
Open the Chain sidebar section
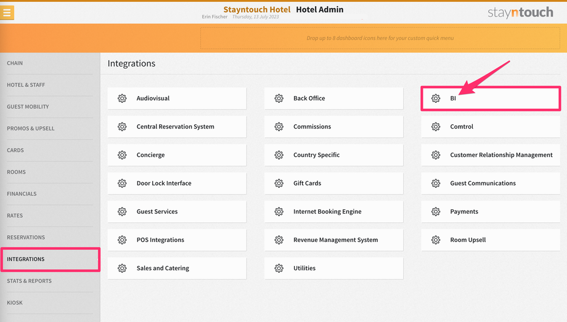coord(50,63)
